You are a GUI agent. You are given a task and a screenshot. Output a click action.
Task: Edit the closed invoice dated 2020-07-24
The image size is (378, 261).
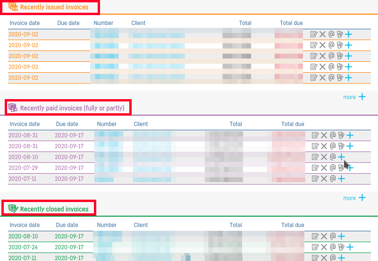point(315,247)
